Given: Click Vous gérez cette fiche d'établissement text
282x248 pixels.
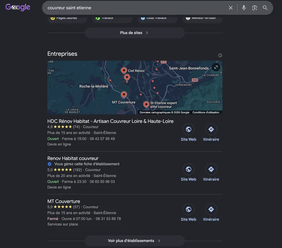Looking at the screenshot, I should [87, 164].
